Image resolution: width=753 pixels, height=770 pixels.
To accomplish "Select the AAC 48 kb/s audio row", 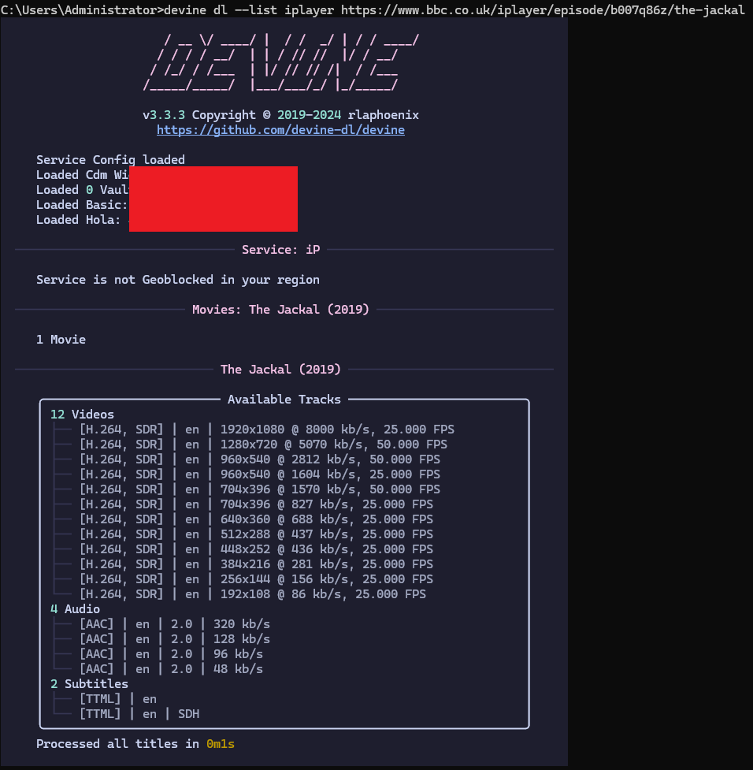I will 171,669.
